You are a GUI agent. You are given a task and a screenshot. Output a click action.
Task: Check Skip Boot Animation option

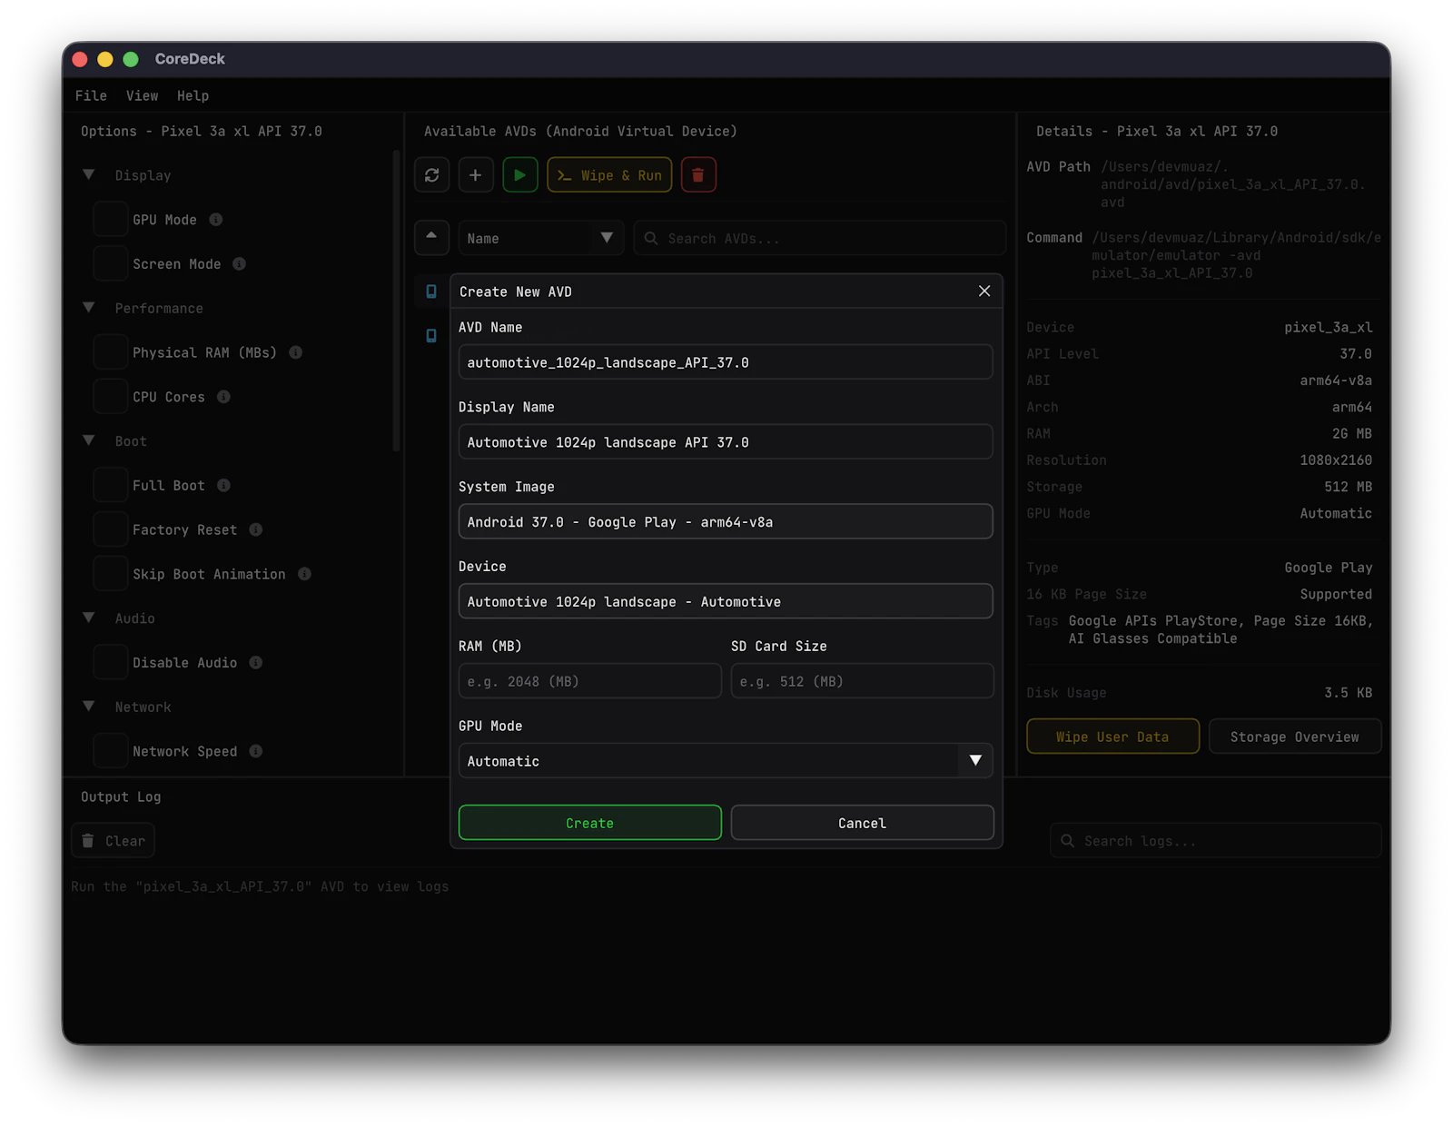111,574
